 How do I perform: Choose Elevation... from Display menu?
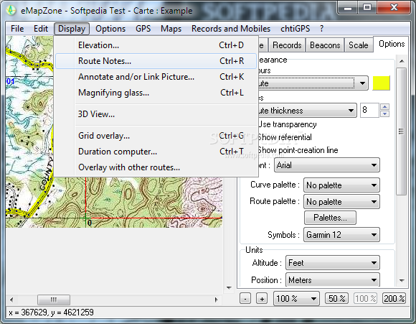[156, 45]
